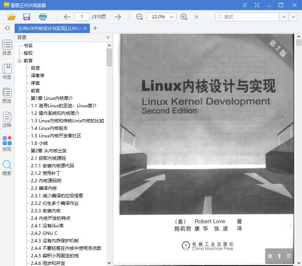Save the document with the floppy disk icon
The width and height of the screenshot is (302, 266).
[x=27, y=17]
